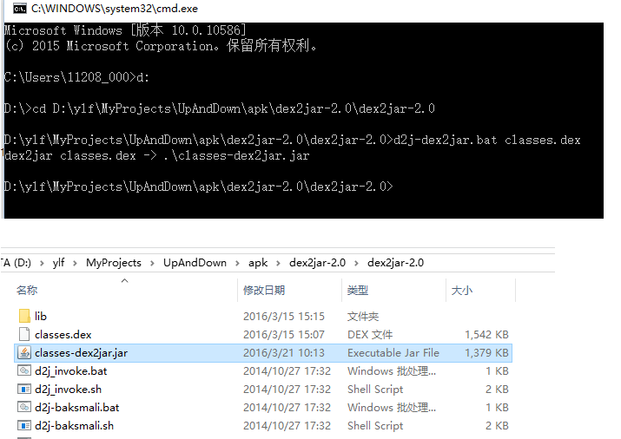Click sort direction arrow above 名称
The image size is (621, 439).
125,280
